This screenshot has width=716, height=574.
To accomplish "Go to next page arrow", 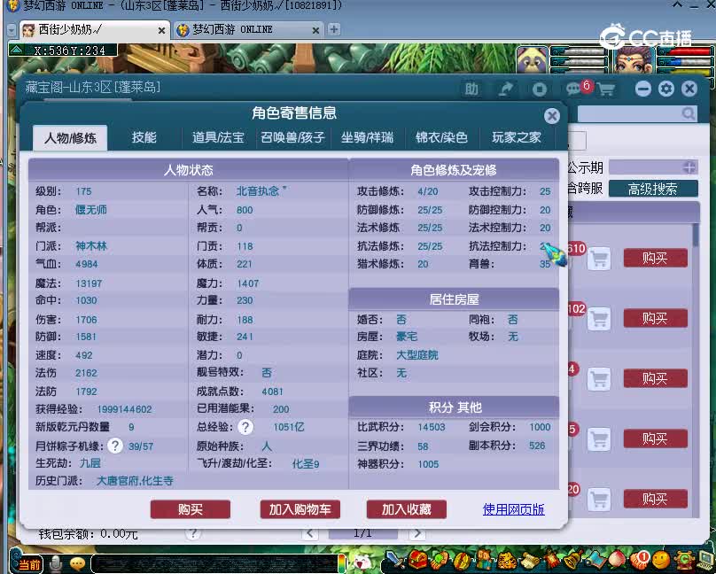I will coord(416,533).
